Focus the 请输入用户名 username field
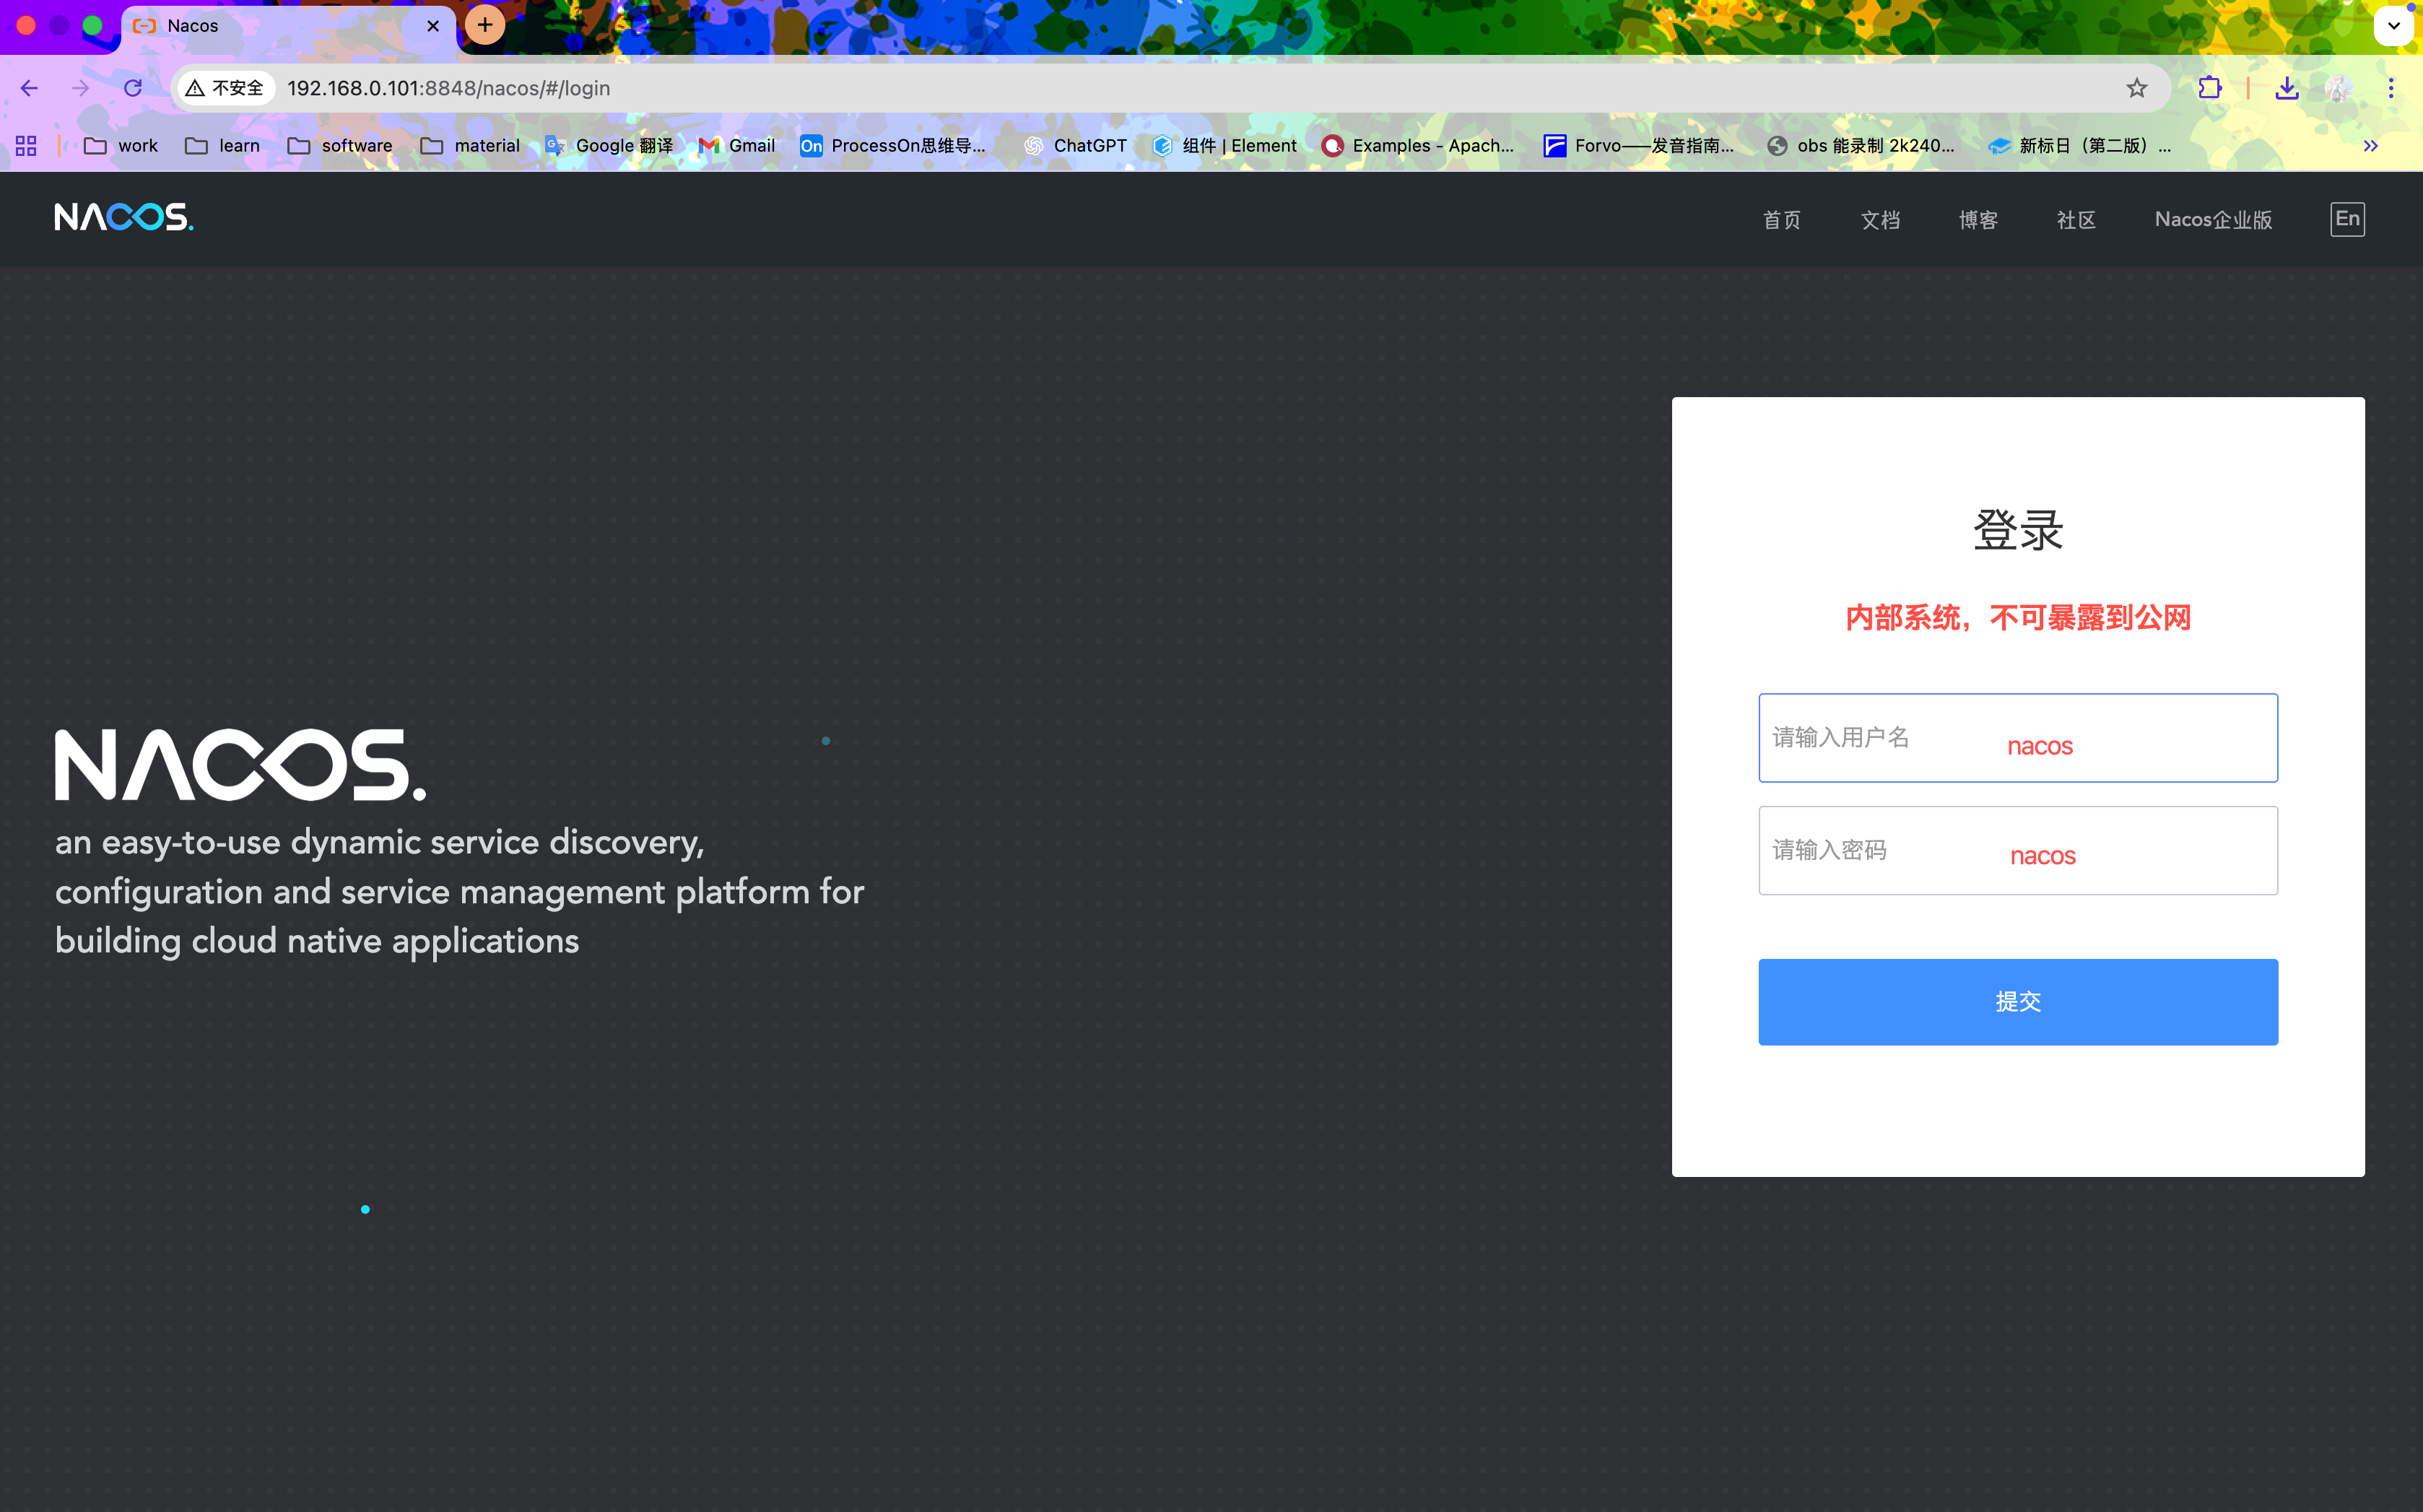2423x1512 pixels. 2017,738
